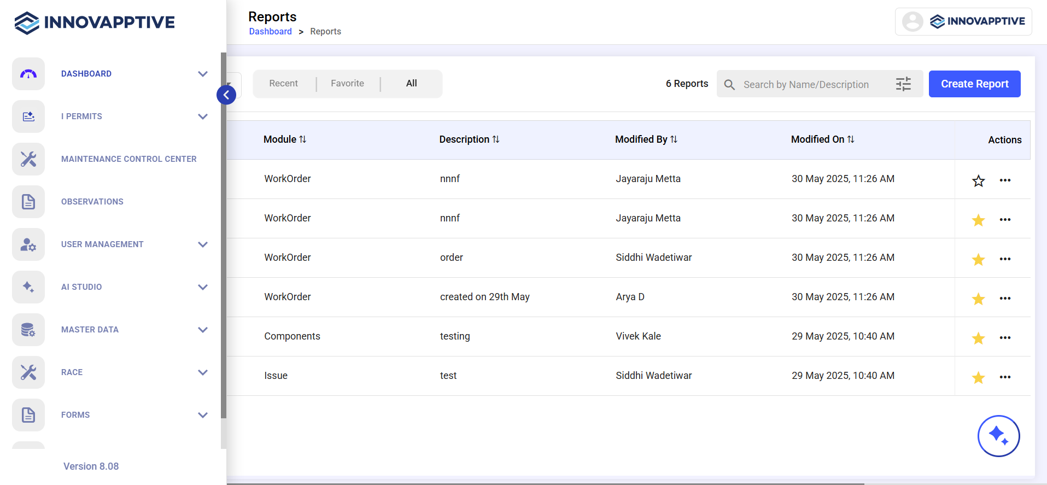Click the Search by Name/Description field

806,85
